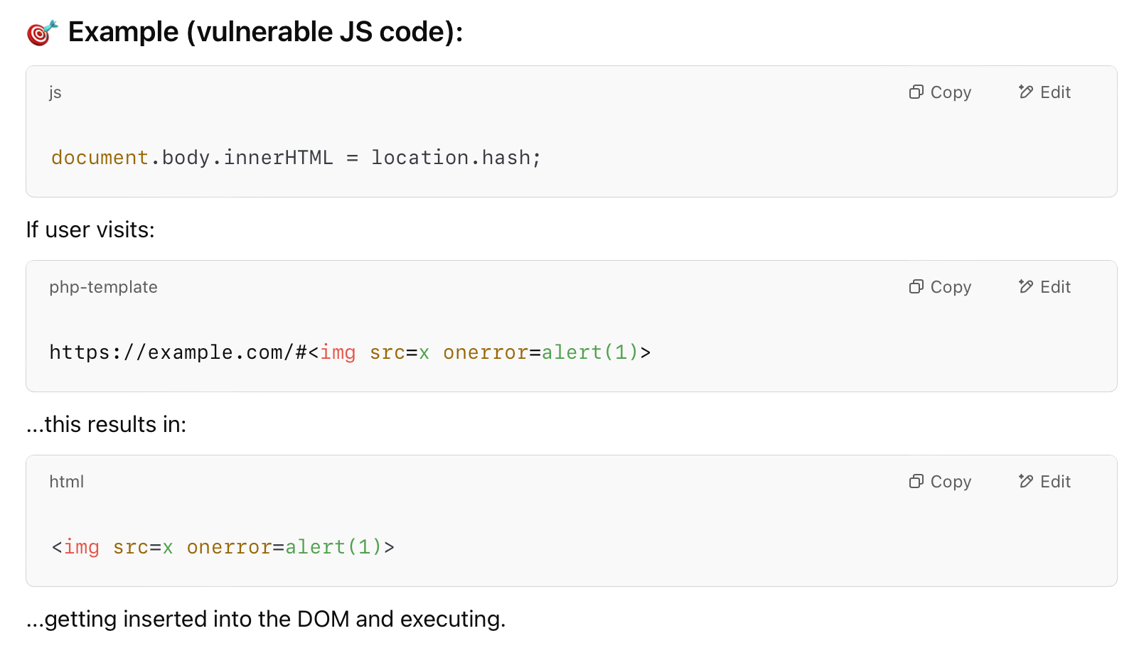
Task: Click the edit pencil icon in the php-template block
Action: coord(1025,286)
